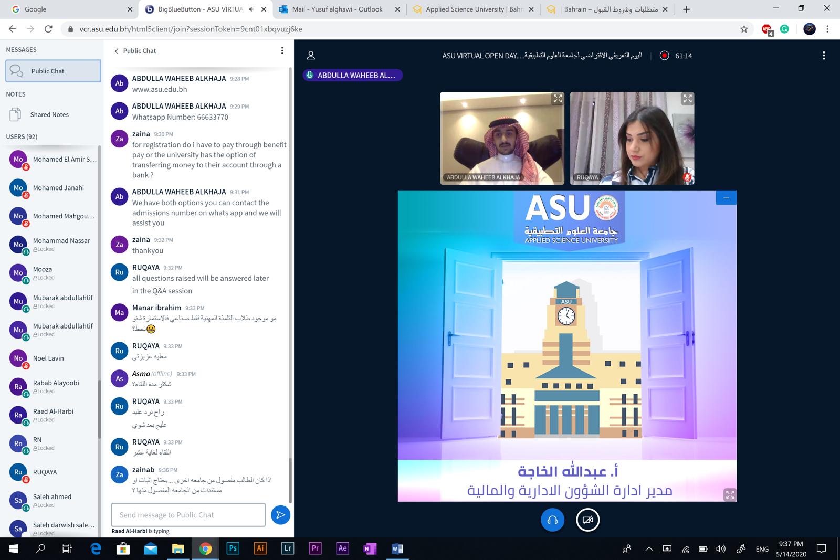Mute audio on BigBlueButton tab

point(251,9)
